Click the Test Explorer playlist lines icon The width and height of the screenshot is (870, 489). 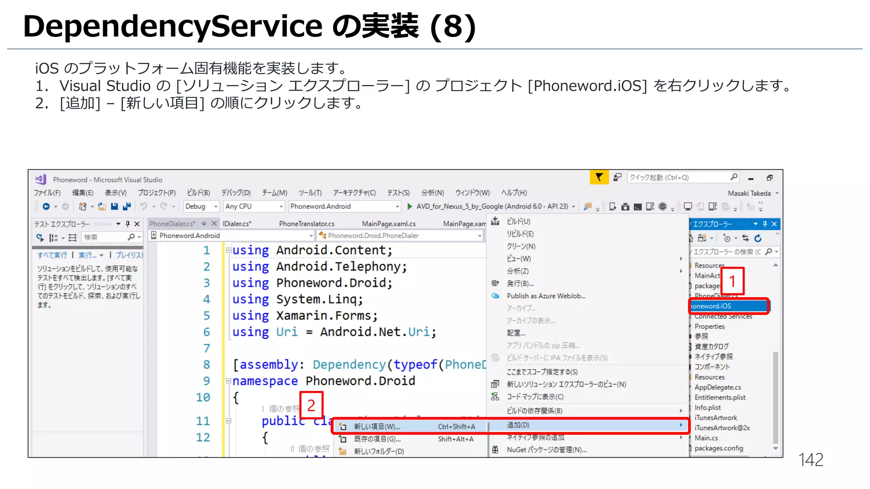pyautogui.click(x=73, y=237)
